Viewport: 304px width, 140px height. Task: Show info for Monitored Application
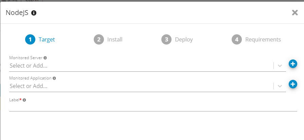pos(54,78)
